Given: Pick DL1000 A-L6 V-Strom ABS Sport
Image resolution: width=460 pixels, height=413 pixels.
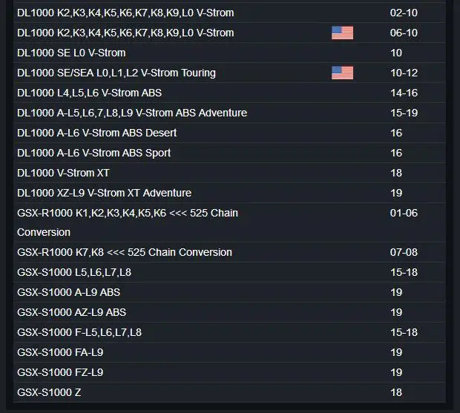Looking at the screenshot, I should point(93,153).
